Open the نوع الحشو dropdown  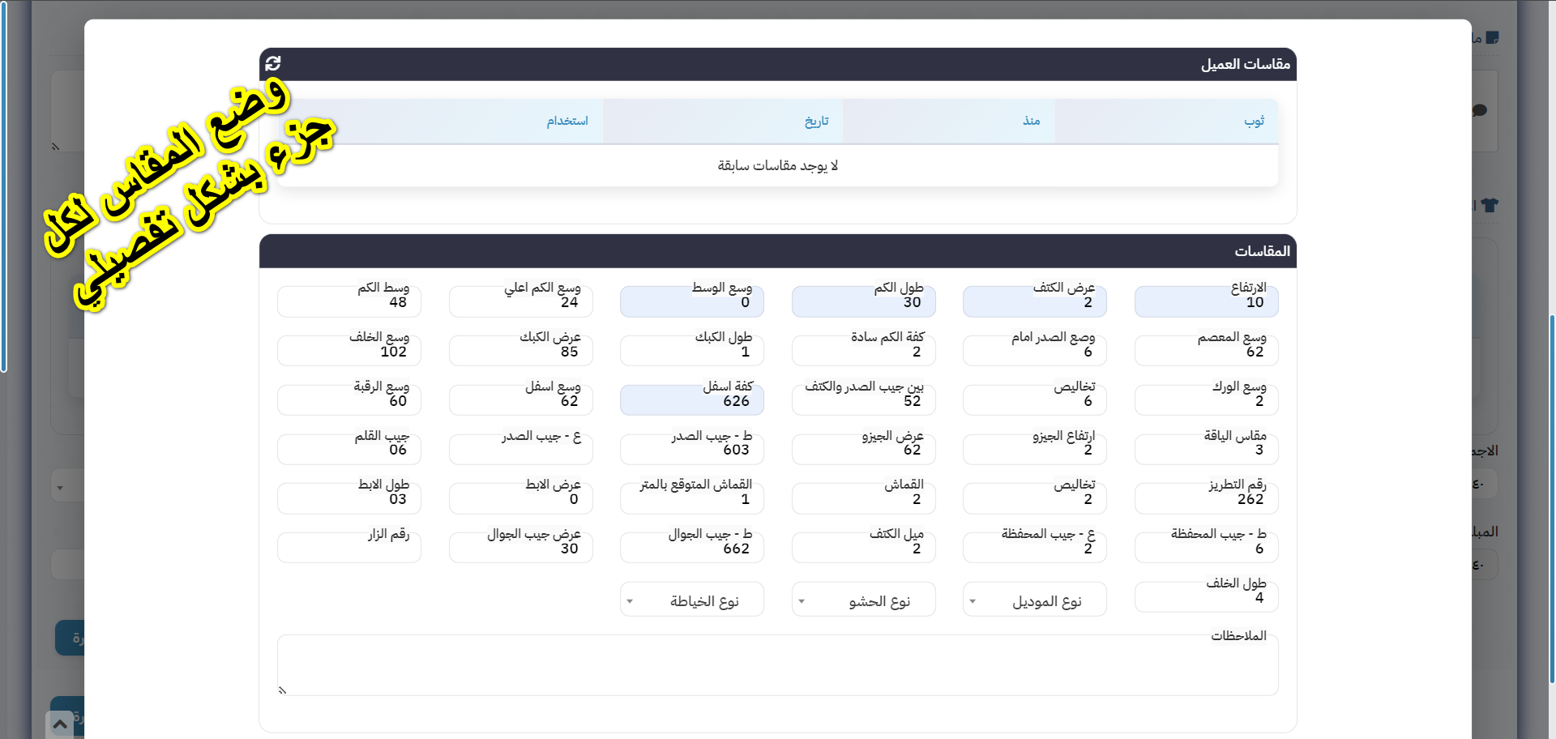864,600
